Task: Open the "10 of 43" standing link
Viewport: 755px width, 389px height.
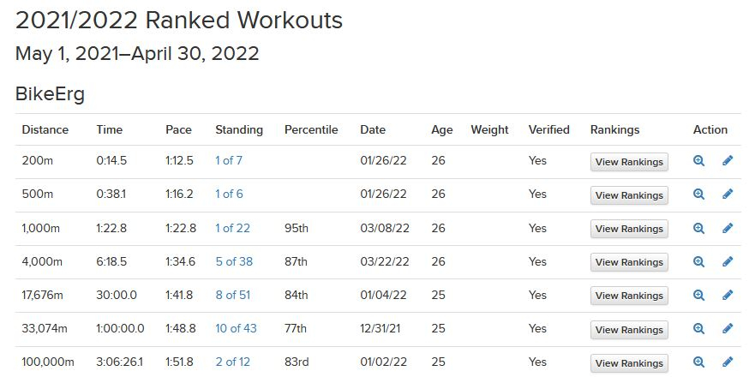Action: pos(236,328)
